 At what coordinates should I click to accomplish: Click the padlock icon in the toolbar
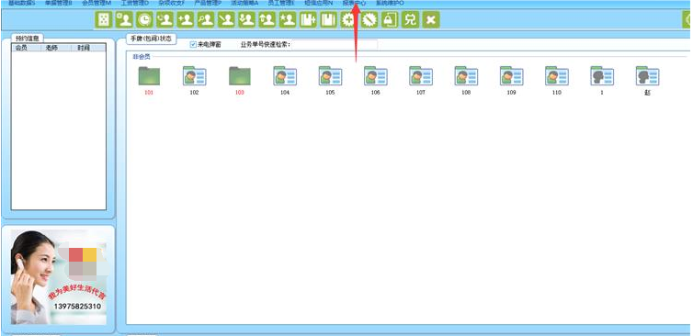(x=390, y=20)
